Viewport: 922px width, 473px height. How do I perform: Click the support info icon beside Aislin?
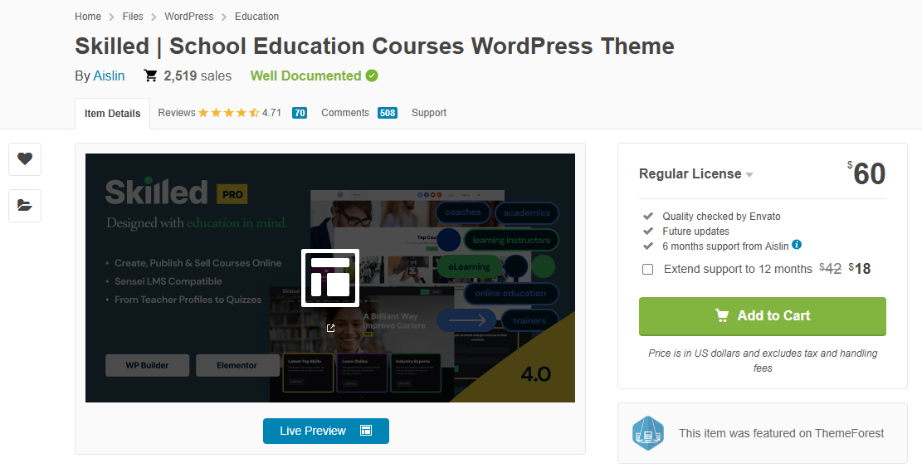[797, 245]
